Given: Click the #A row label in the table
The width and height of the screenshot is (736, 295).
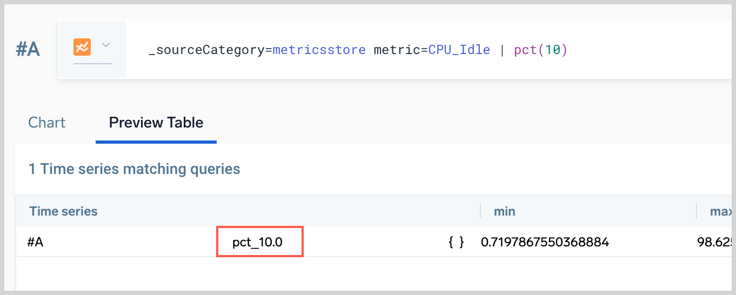Looking at the screenshot, I should tap(36, 242).
